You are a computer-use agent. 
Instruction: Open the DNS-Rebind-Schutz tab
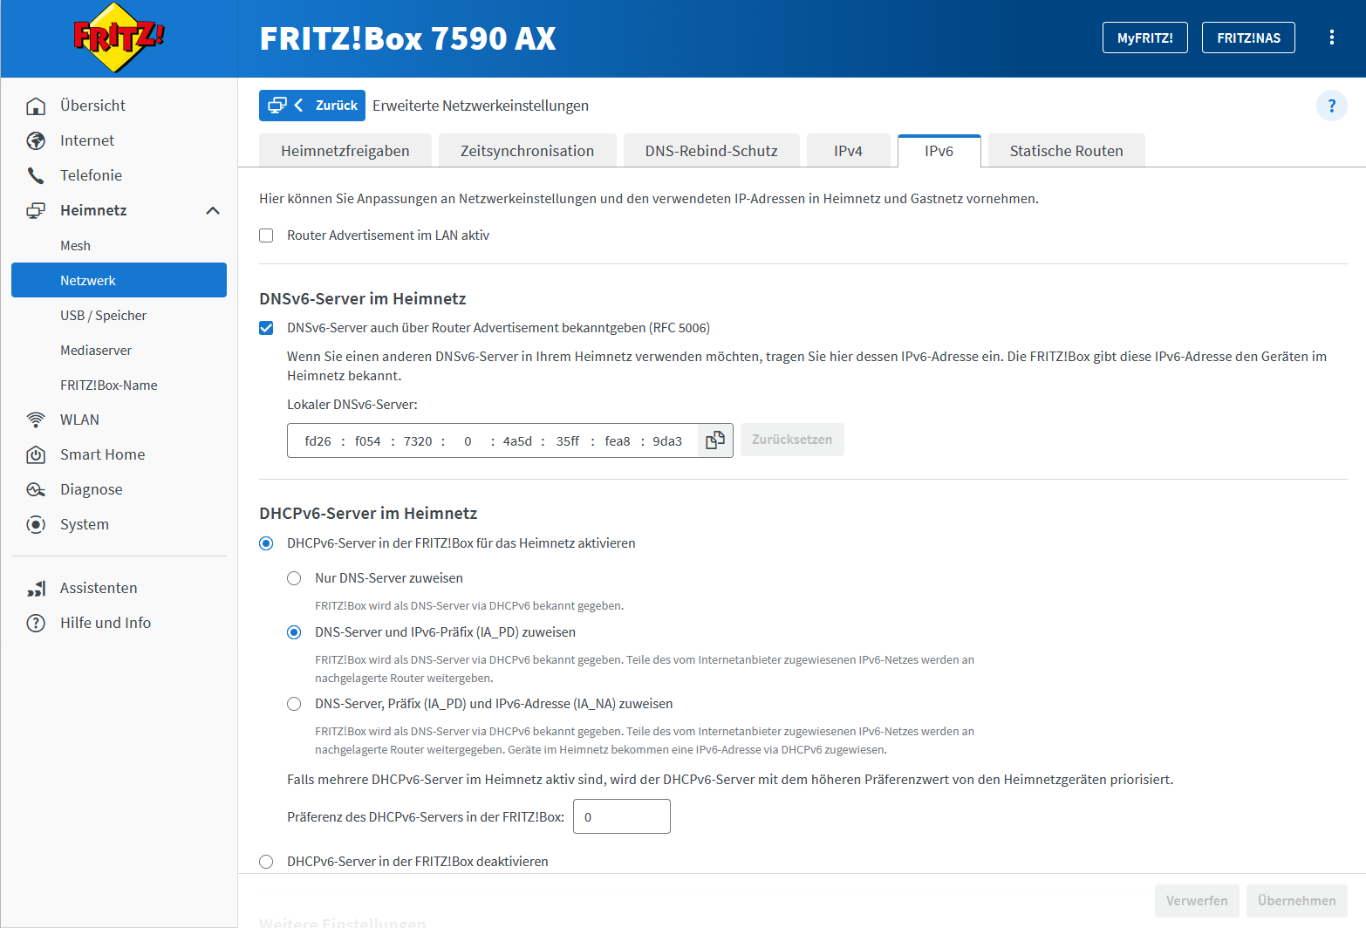pyautogui.click(x=712, y=151)
